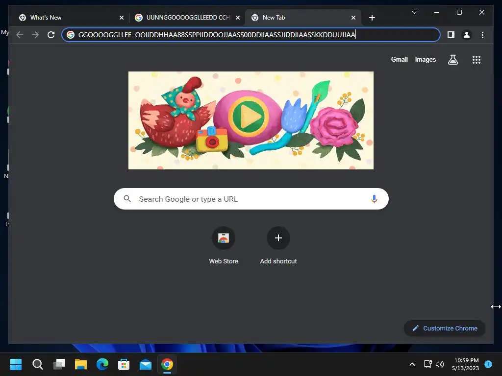The width and height of the screenshot is (502, 376).
Task: Click the Add shortcut button
Action: (x=278, y=246)
